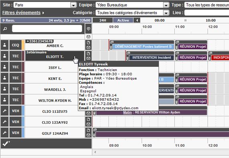229x158 pixels.
Task: Click the previous time arrow button
Action: pyautogui.click(x=137, y=20)
